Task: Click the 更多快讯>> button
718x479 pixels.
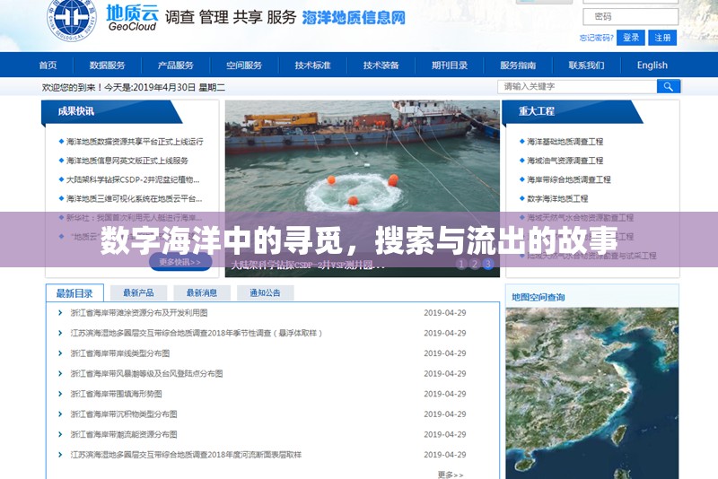Action: click(180, 262)
